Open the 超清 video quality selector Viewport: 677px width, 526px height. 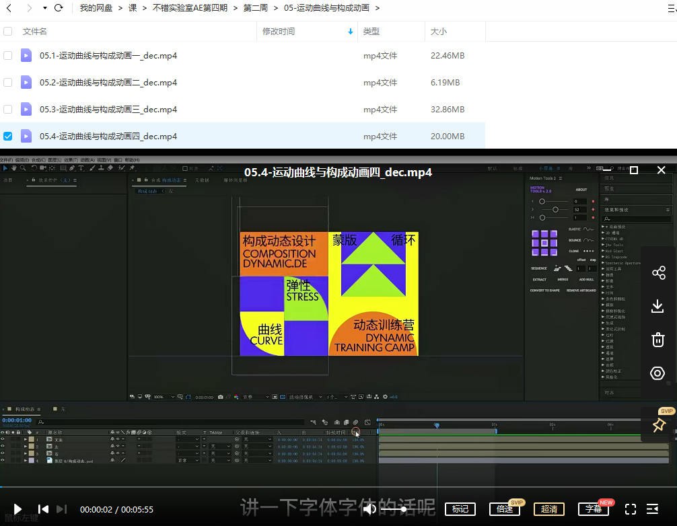[x=549, y=509]
